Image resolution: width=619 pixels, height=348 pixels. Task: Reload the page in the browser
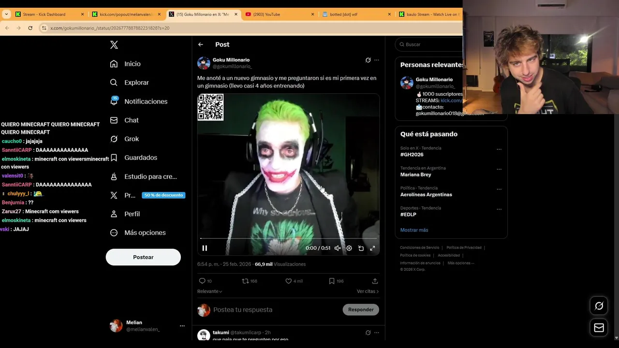[30, 28]
